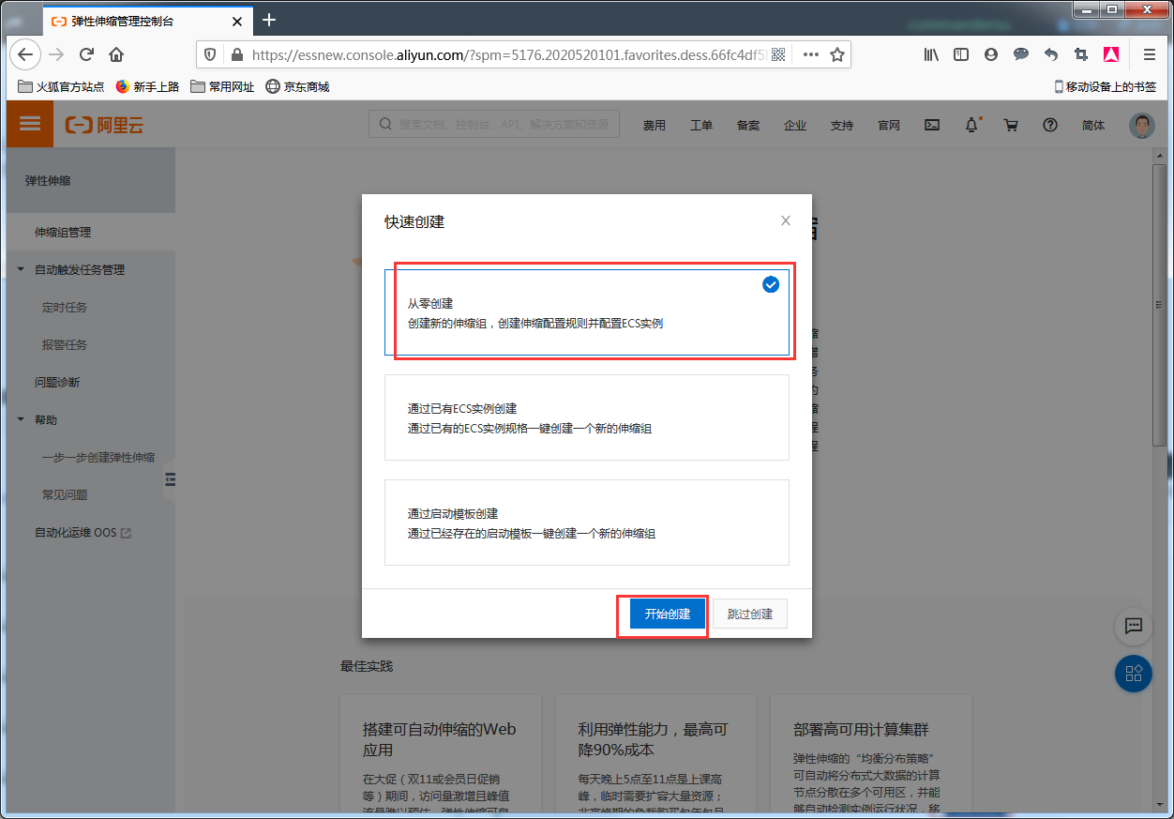Image resolution: width=1174 pixels, height=819 pixels.
Task: Select the 从零创建 option
Action: [x=586, y=313]
